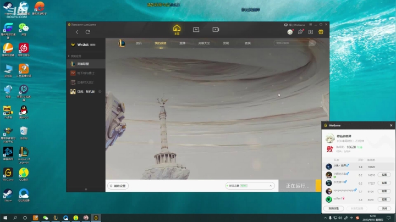396x222 pixels.
Task: Open the WeGame downloads icon
Action: click(x=311, y=32)
